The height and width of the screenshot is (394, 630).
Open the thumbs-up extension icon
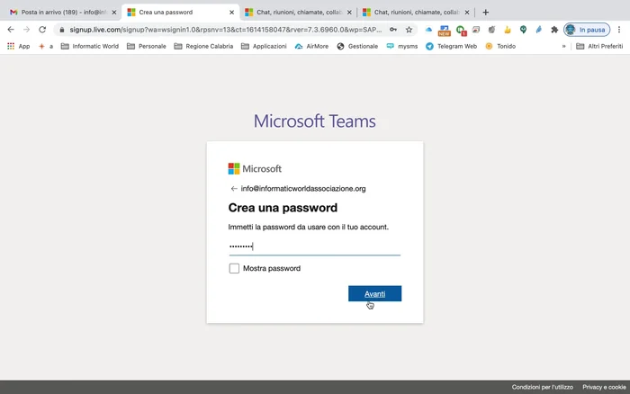pyautogui.click(x=508, y=30)
